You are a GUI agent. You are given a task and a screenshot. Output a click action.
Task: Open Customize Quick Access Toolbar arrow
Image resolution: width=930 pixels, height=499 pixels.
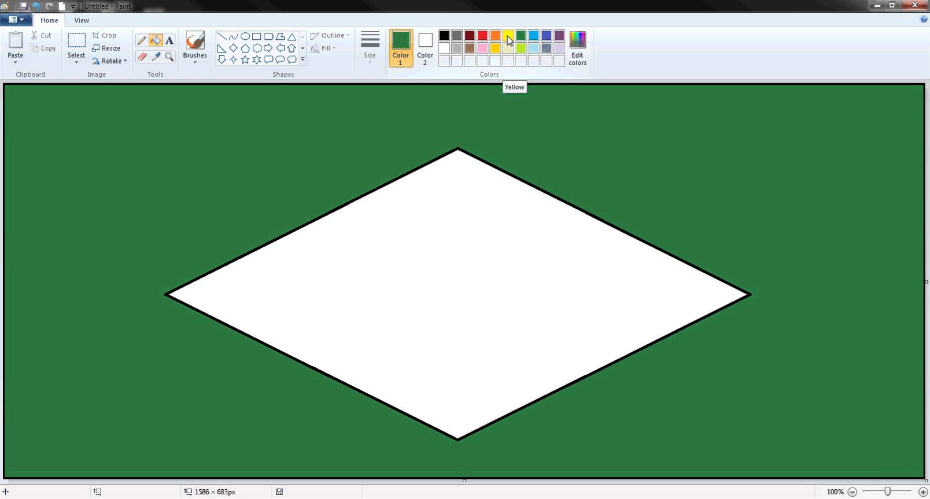(73, 6)
